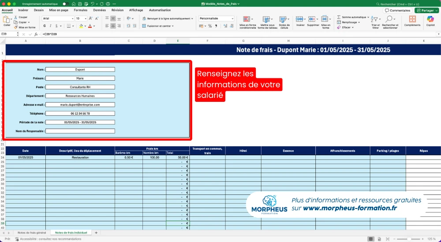This screenshot has width=441, height=242.
Task: Open the Données ribbon tab
Action: click(100, 10)
